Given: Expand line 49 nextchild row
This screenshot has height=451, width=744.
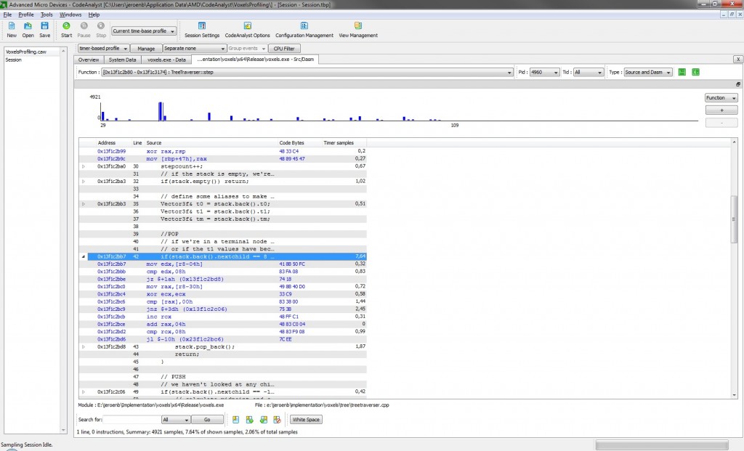Looking at the screenshot, I should click(84, 392).
